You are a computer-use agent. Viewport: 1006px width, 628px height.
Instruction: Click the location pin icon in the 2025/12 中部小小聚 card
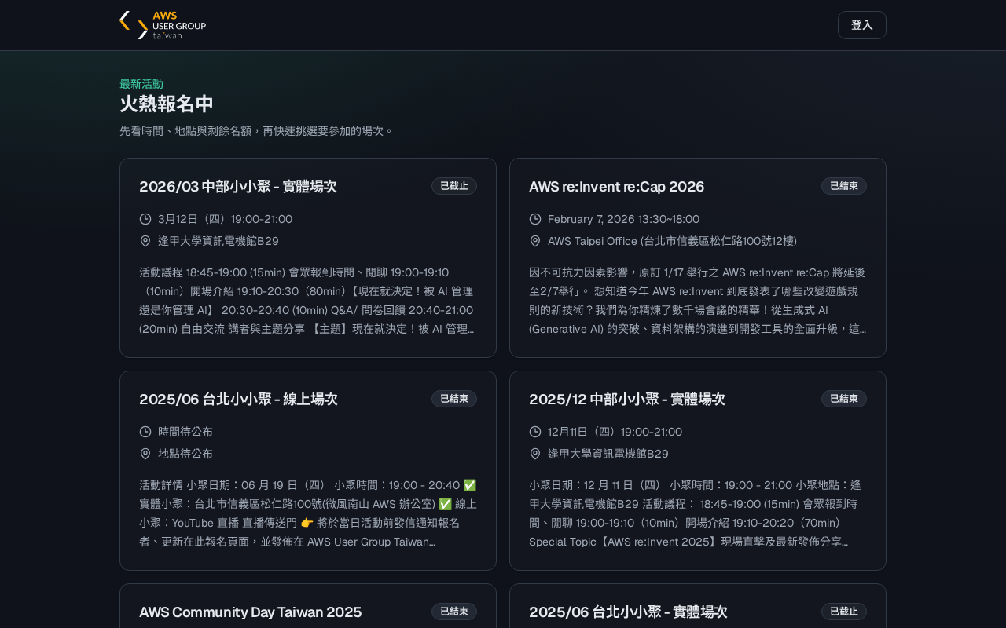535,454
